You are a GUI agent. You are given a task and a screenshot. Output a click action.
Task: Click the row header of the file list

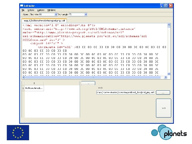(23, 88)
